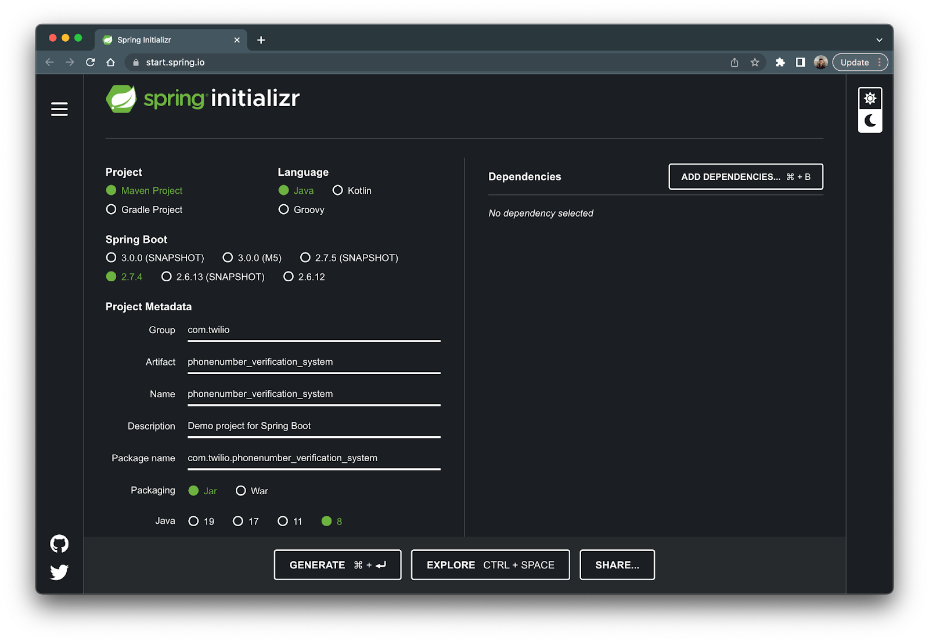Share this page via share icon

[x=734, y=62]
